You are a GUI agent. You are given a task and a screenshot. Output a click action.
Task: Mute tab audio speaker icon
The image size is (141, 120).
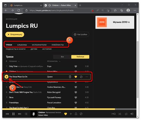(49, 5)
